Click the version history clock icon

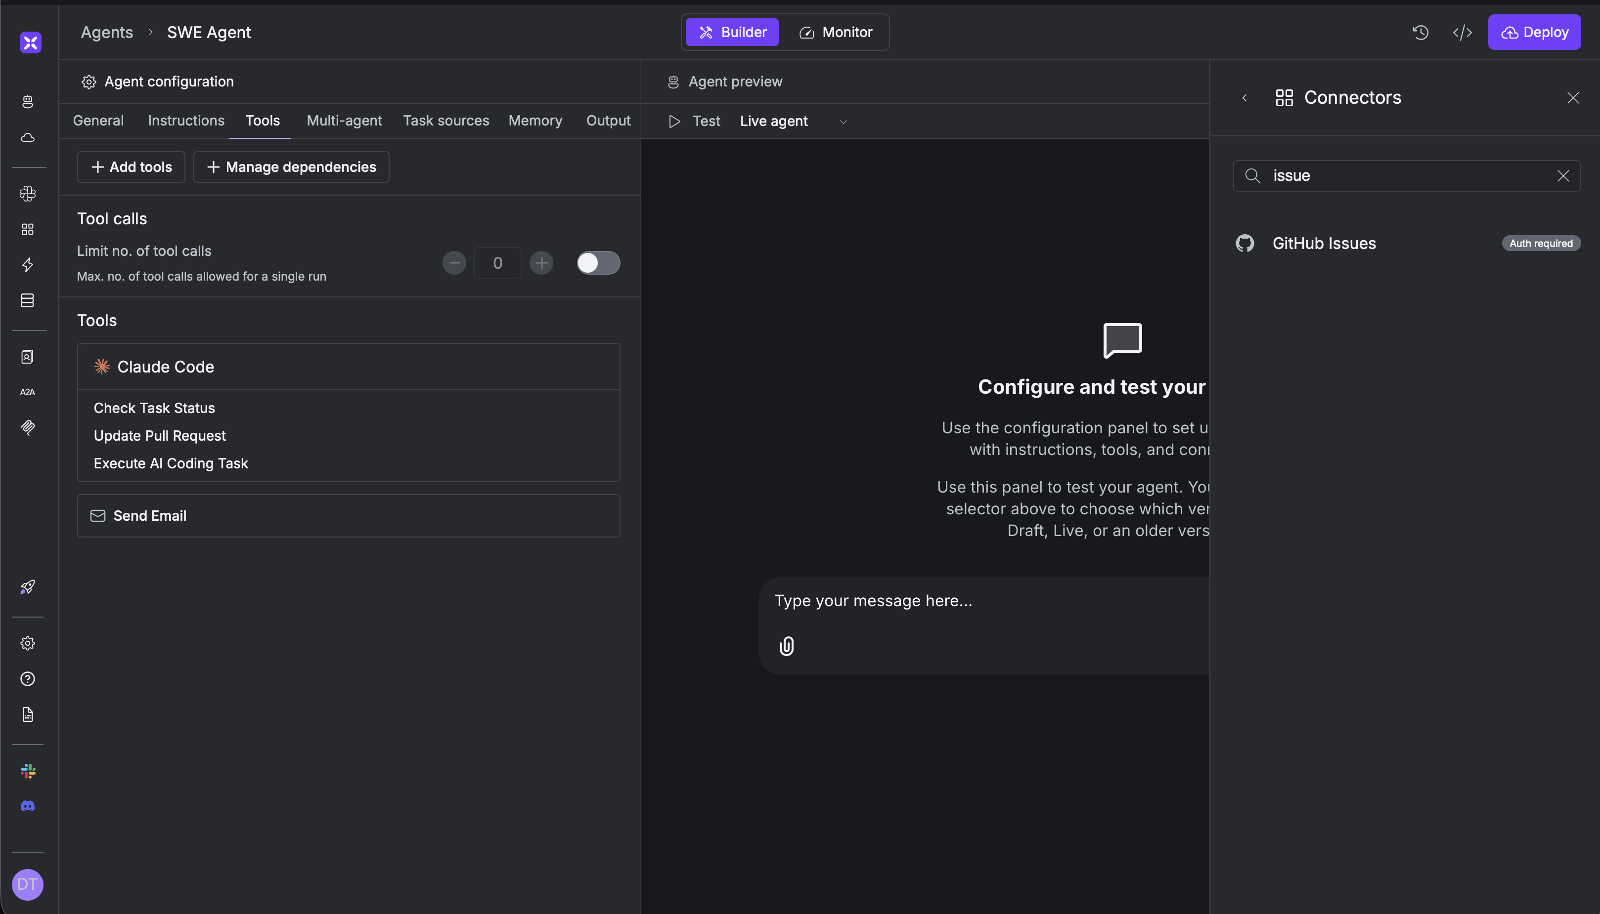pos(1421,32)
